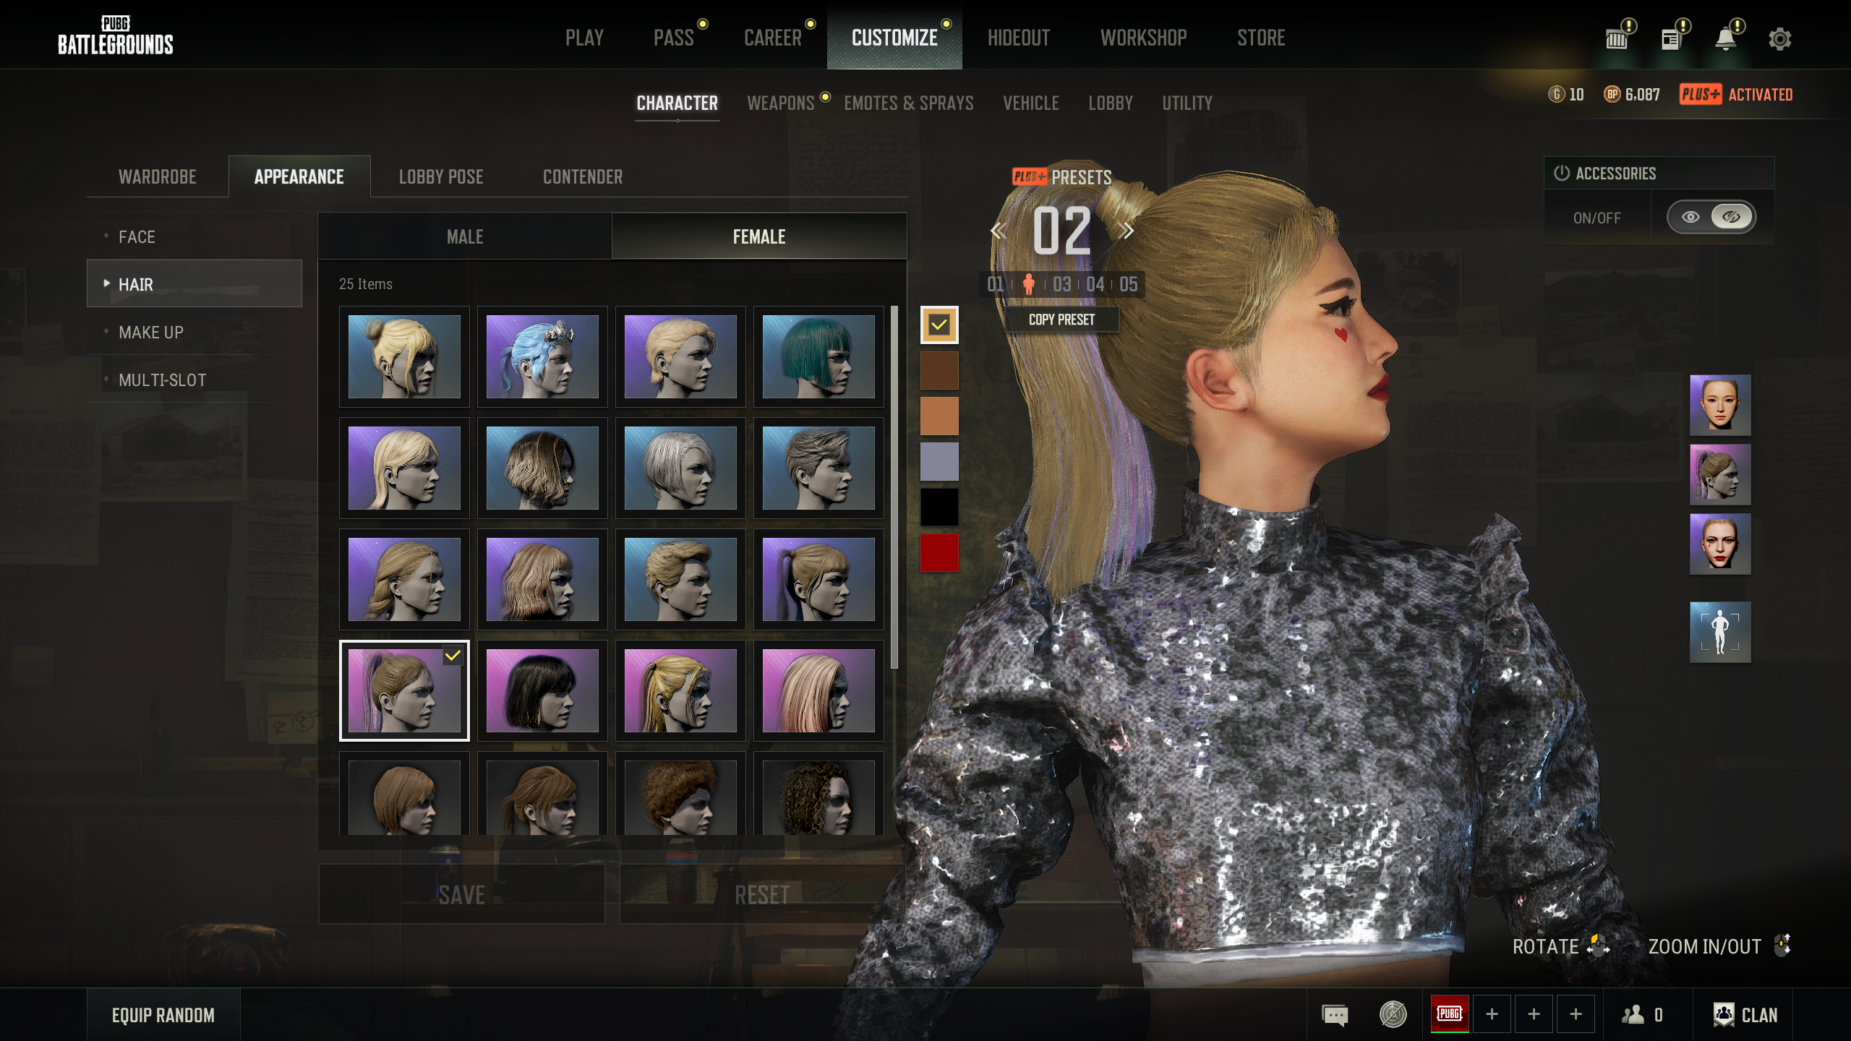
Task: Select the makeup preview thumbnail on right
Action: [x=1720, y=544]
